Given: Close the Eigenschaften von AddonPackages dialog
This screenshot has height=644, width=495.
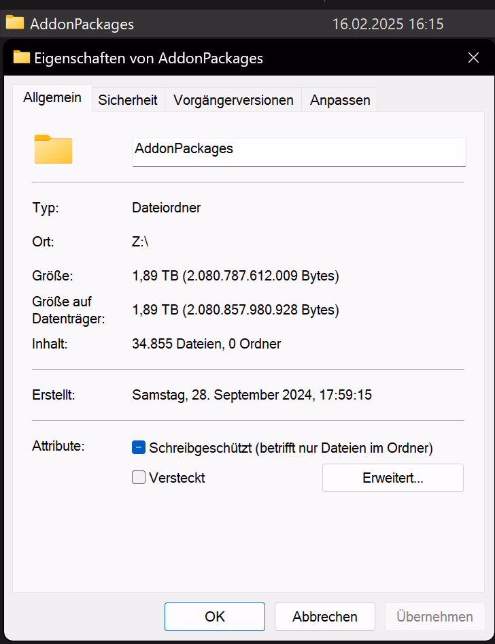Looking at the screenshot, I should pos(474,58).
